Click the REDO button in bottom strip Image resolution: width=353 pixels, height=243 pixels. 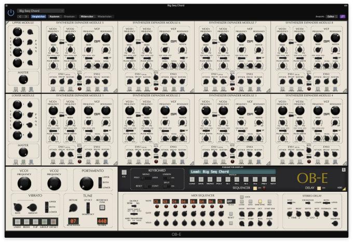[x=26, y=222]
